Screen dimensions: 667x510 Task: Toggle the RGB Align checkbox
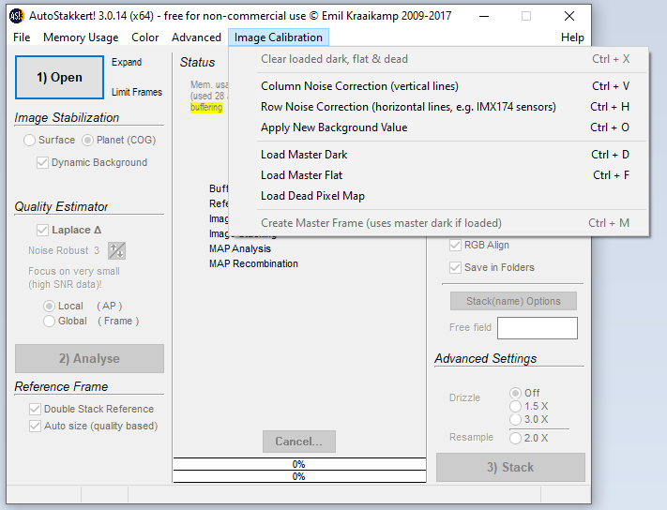(455, 246)
